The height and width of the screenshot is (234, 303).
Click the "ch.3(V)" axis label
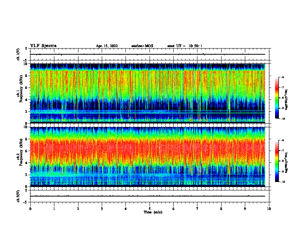(x=18, y=197)
